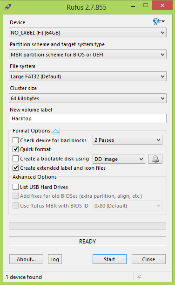Minimize the Rufus window
This screenshot has height=285, width=175.
coord(133,7)
